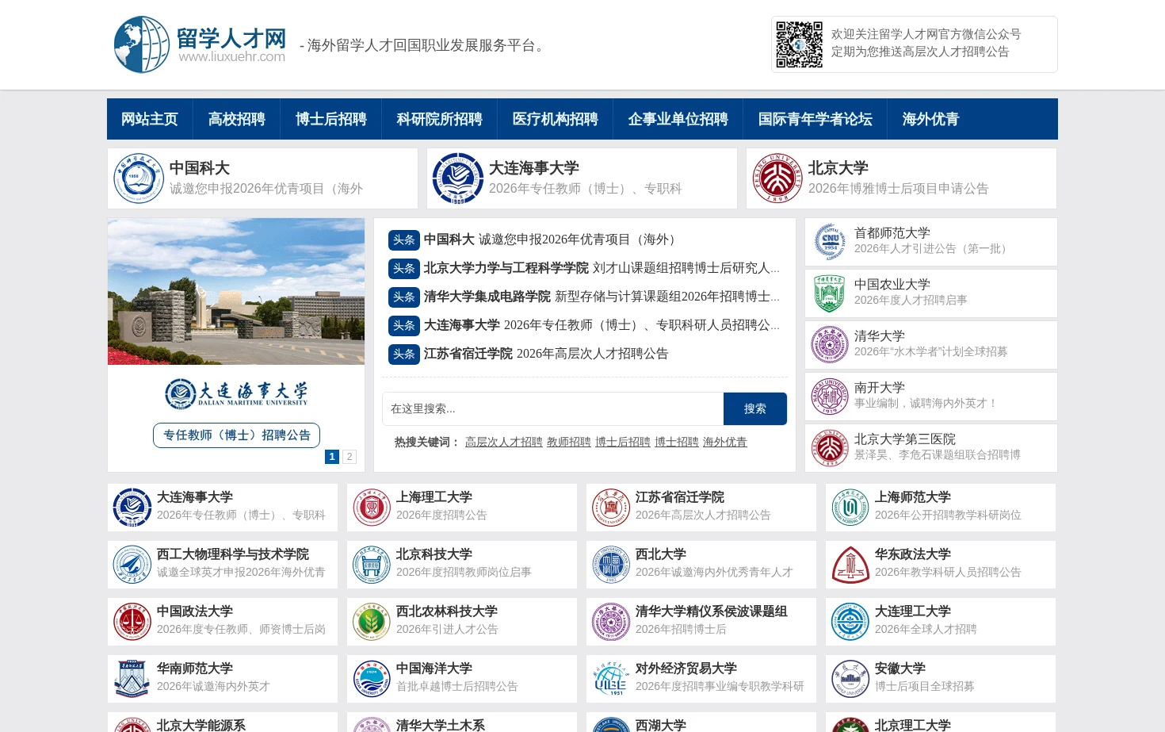Click 2026年"水木学者"计划全球招募 text
Image resolution: width=1165 pixels, height=732 pixels.
931,352
